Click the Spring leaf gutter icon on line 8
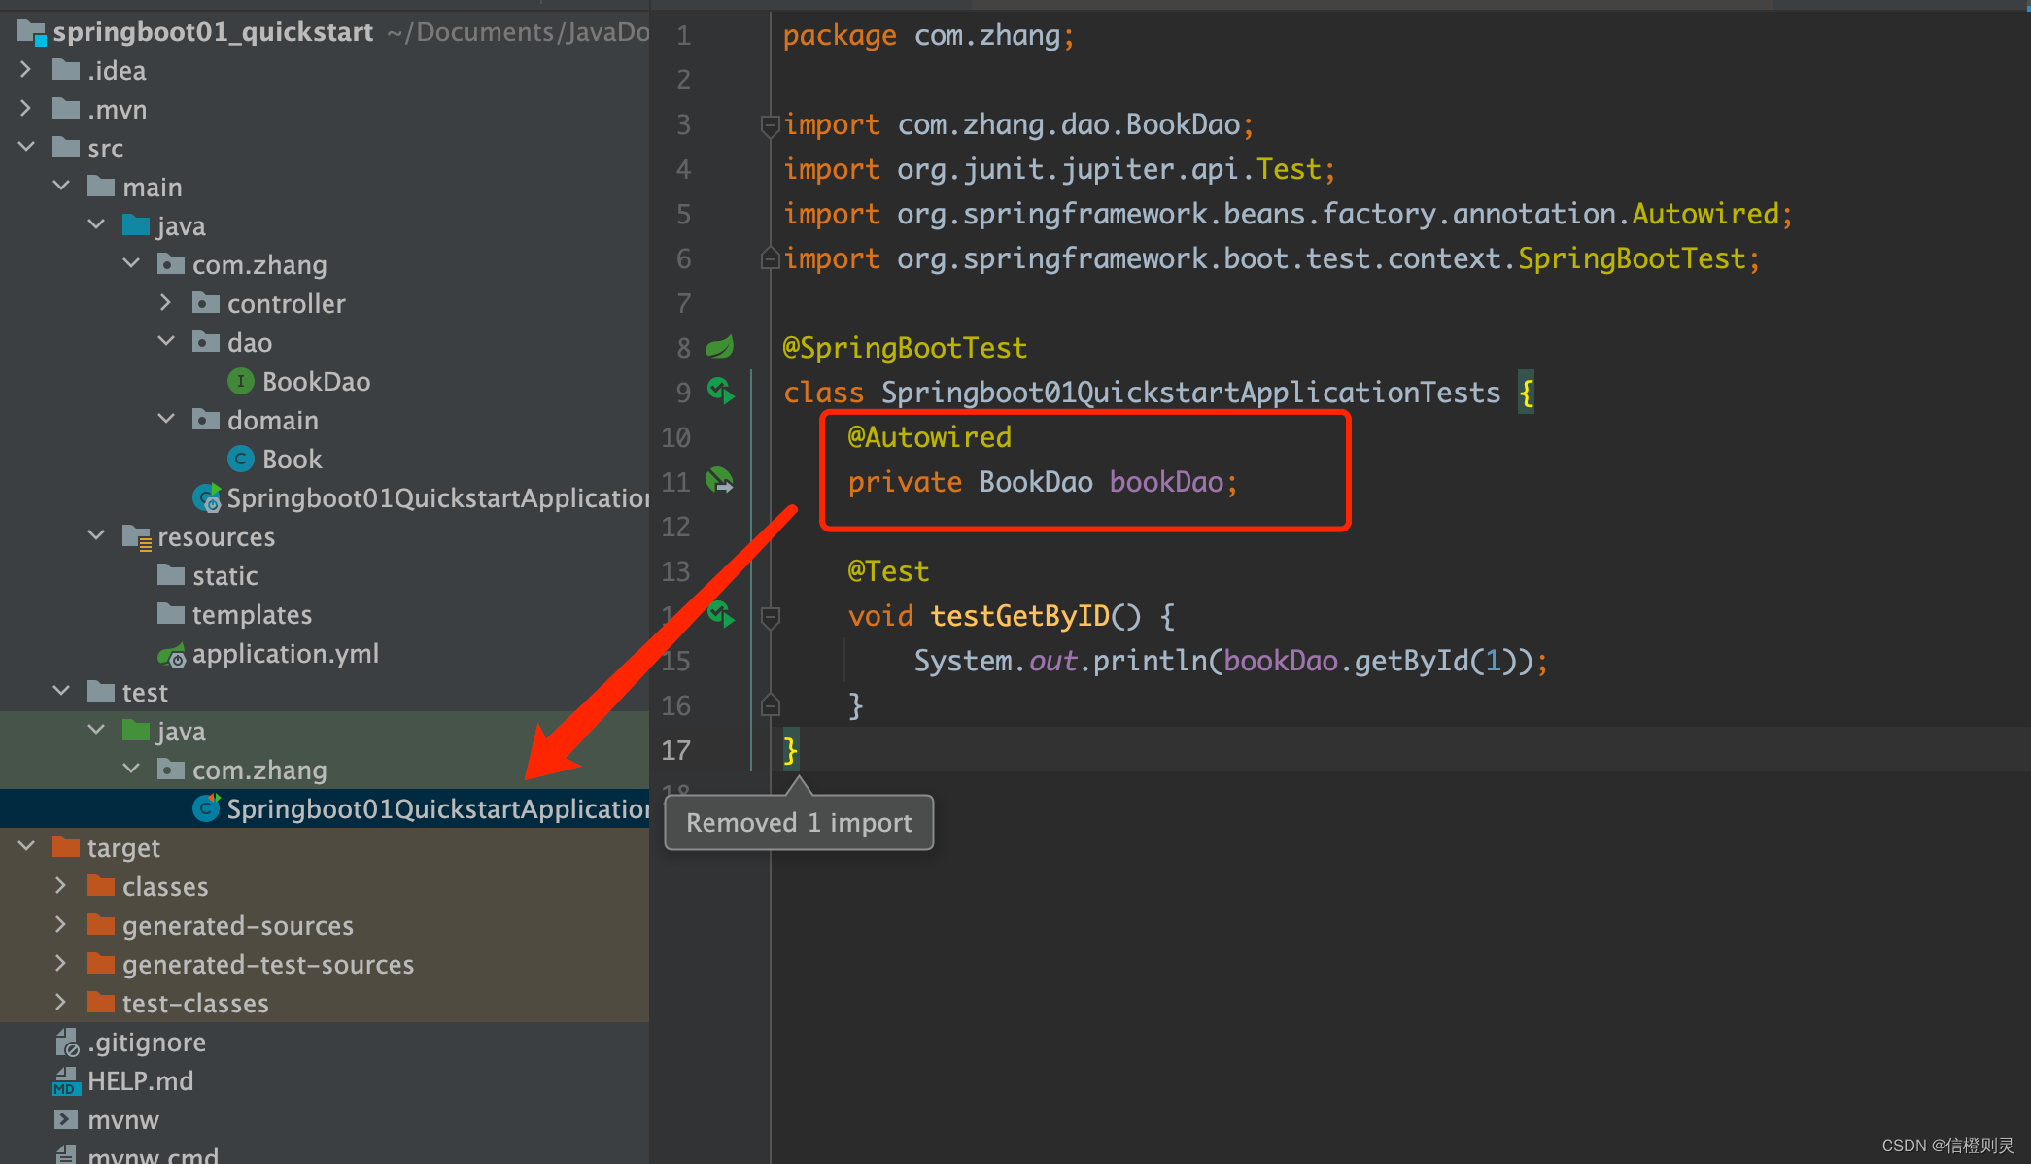Viewport: 2031px width, 1164px height. pyautogui.click(x=720, y=347)
